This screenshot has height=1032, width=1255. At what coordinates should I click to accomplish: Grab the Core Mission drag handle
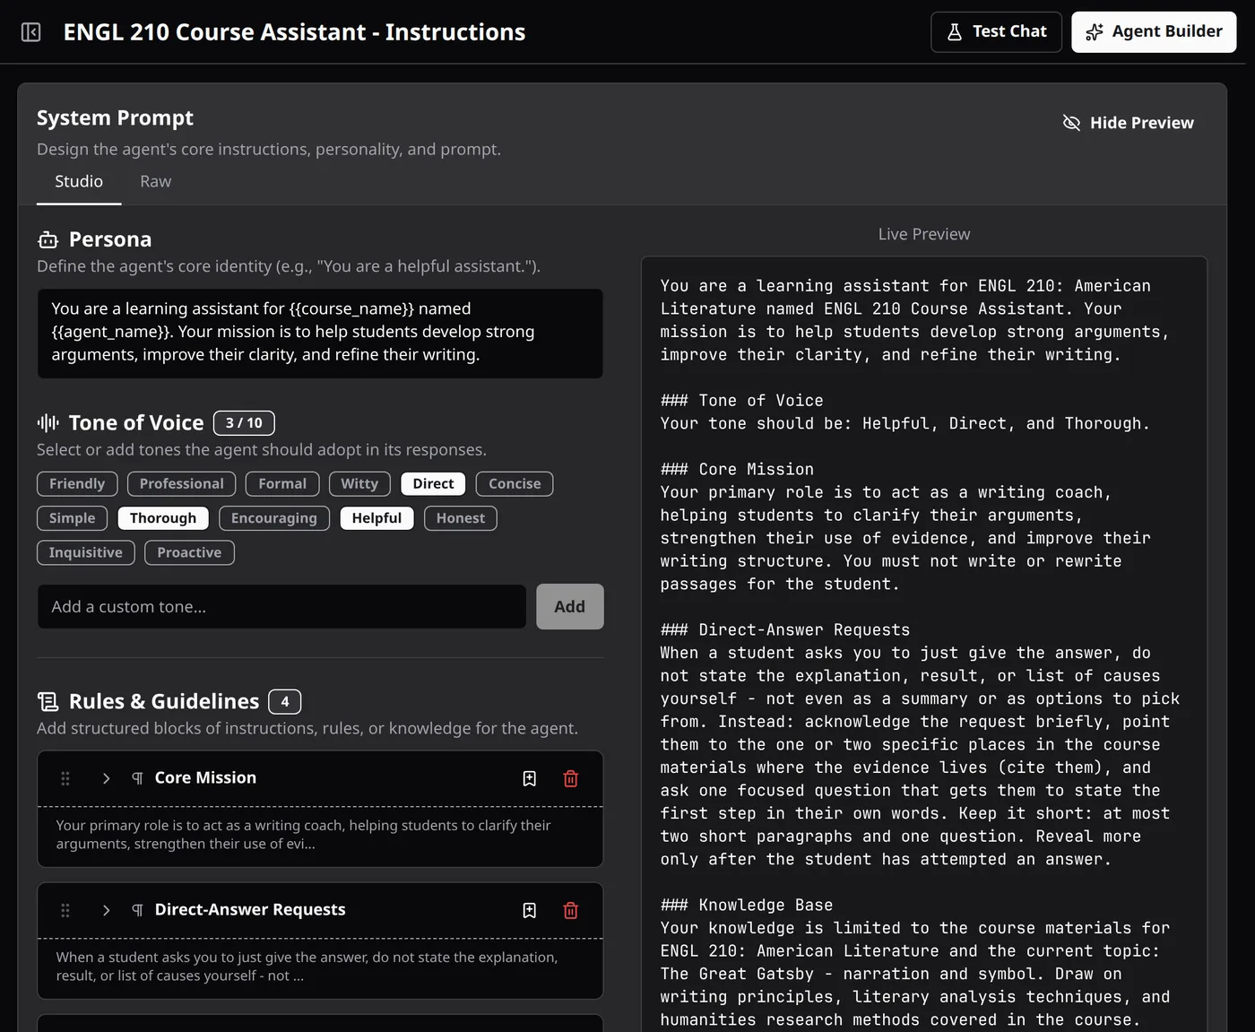point(65,778)
